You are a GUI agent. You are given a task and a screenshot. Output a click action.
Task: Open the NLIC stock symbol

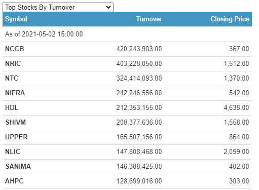point(13,152)
